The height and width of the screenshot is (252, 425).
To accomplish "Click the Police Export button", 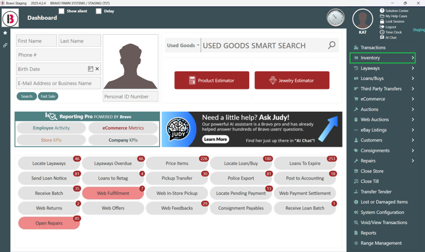I will pos(241,178).
